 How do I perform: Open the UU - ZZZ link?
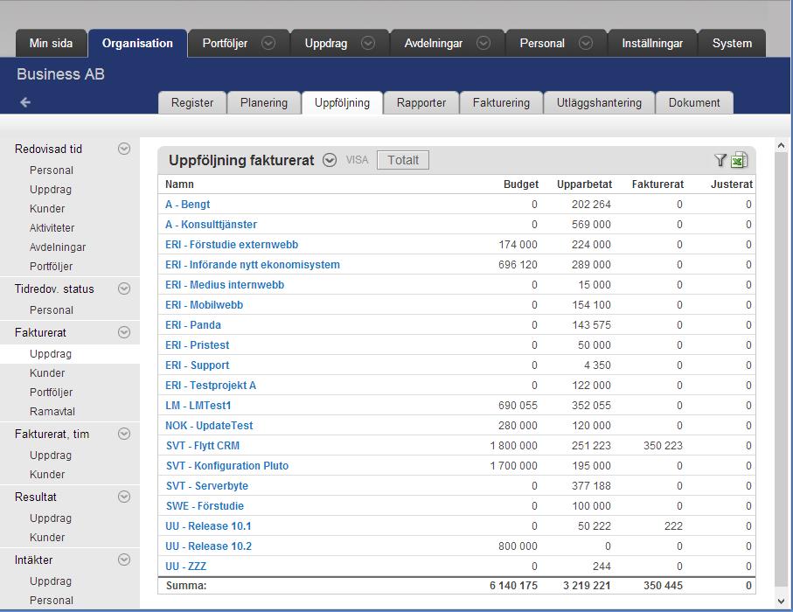coord(185,567)
